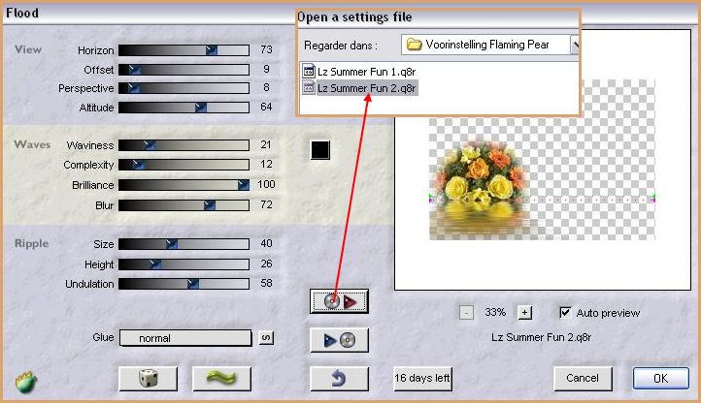Click the 16 days left button
The width and height of the screenshot is (701, 403).
[x=422, y=378]
